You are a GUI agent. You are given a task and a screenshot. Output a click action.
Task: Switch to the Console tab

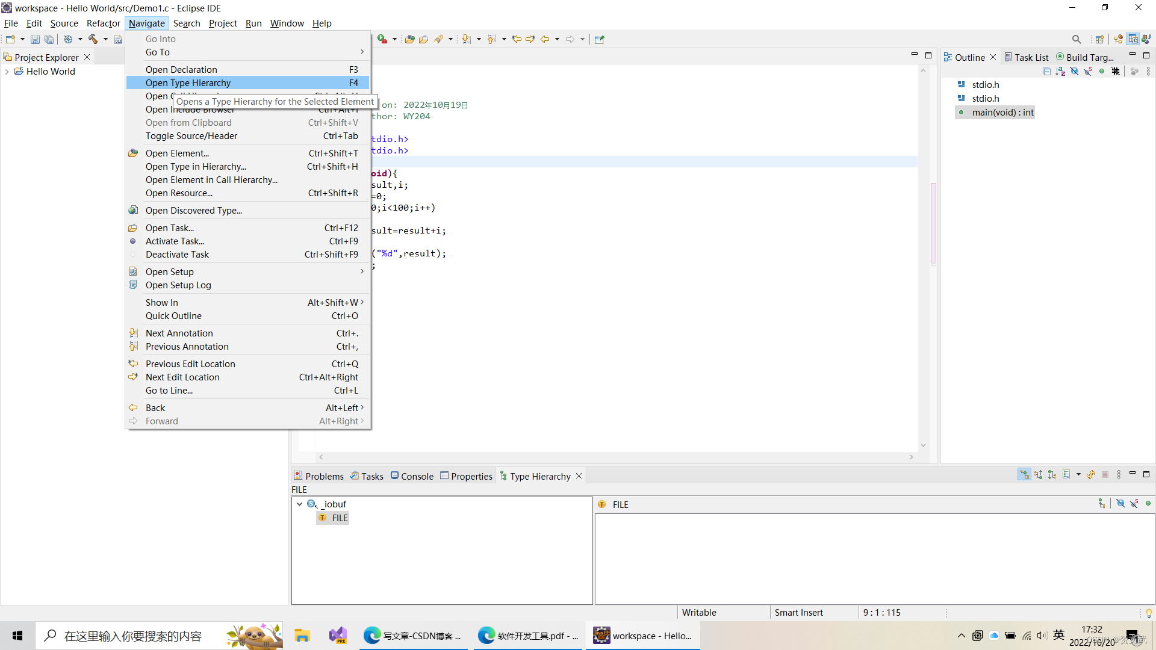click(x=412, y=476)
